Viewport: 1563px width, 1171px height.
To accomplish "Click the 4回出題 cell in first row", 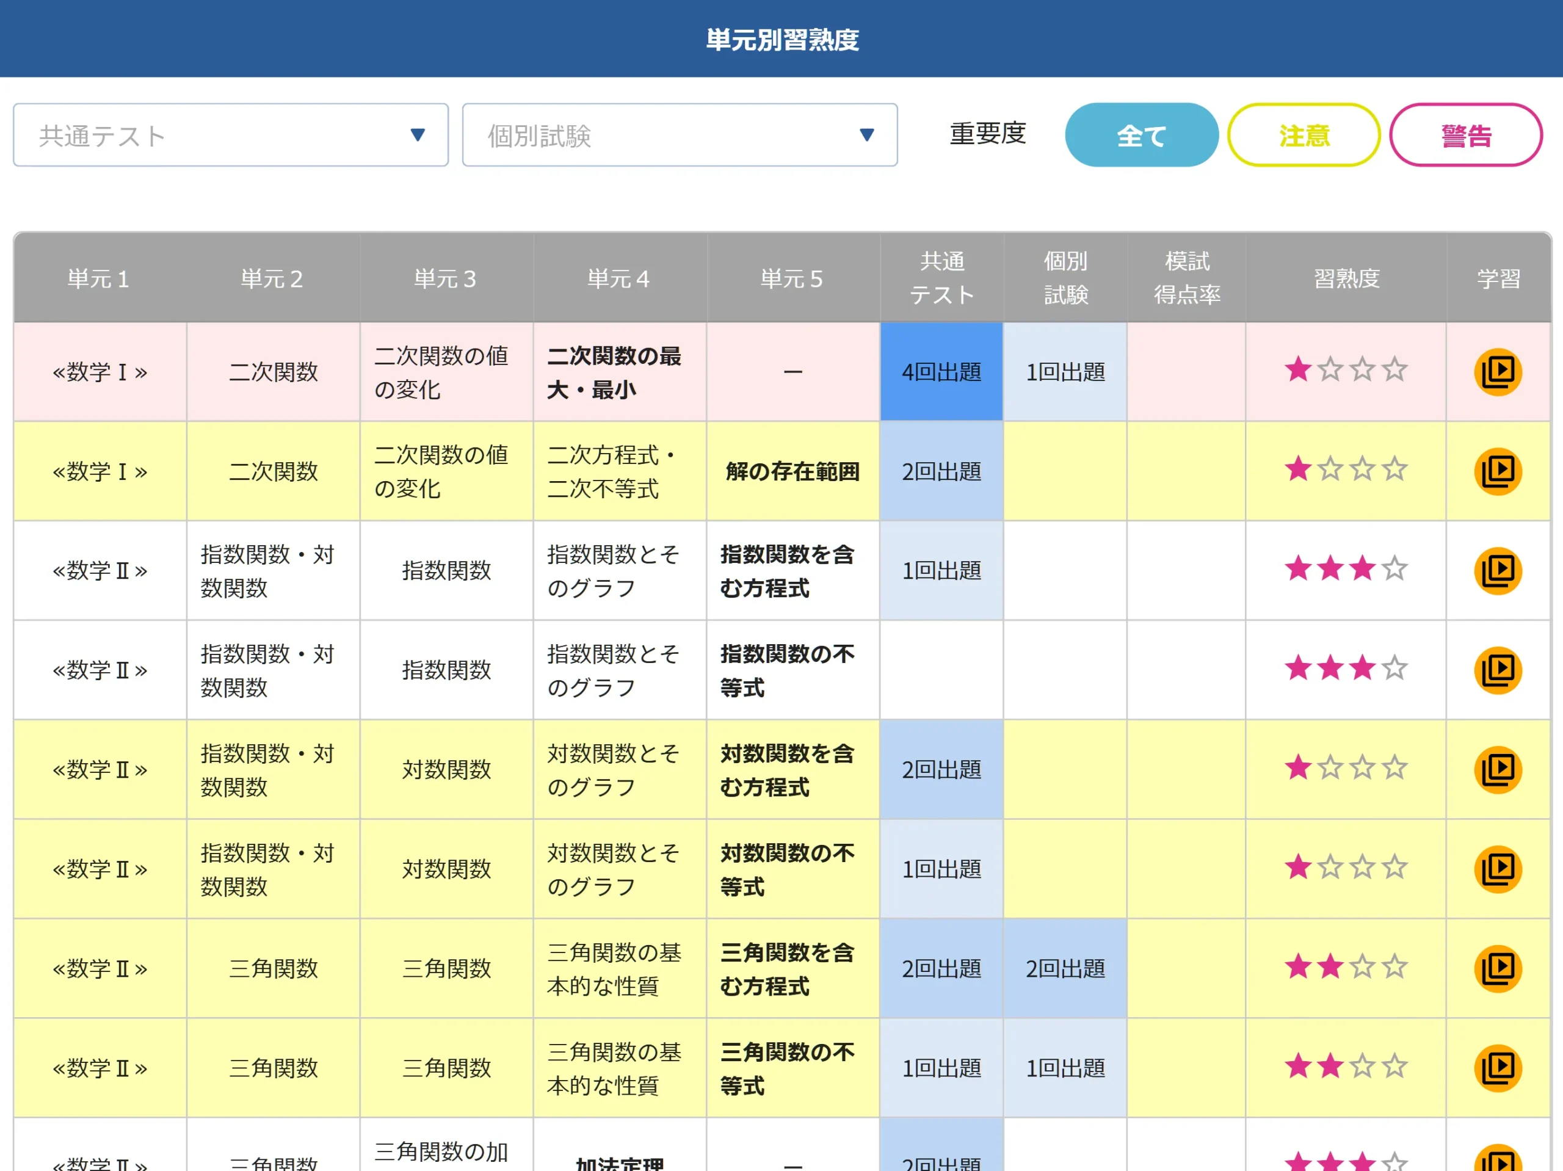I will click(942, 372).
